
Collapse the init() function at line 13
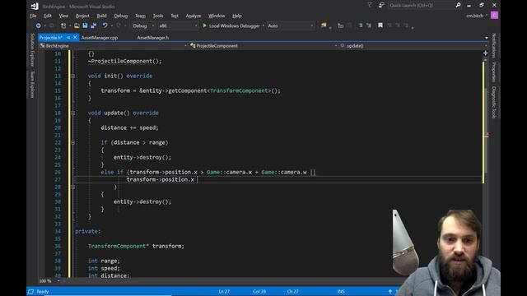73,76
